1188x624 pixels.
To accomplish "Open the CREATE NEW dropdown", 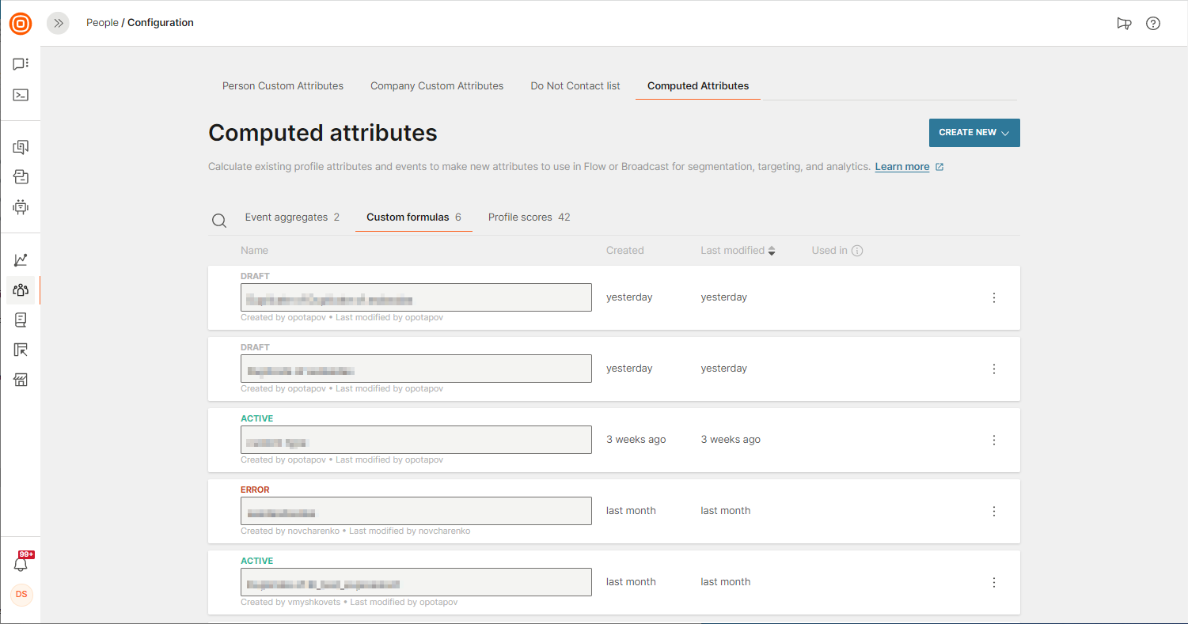I will 974,133.
